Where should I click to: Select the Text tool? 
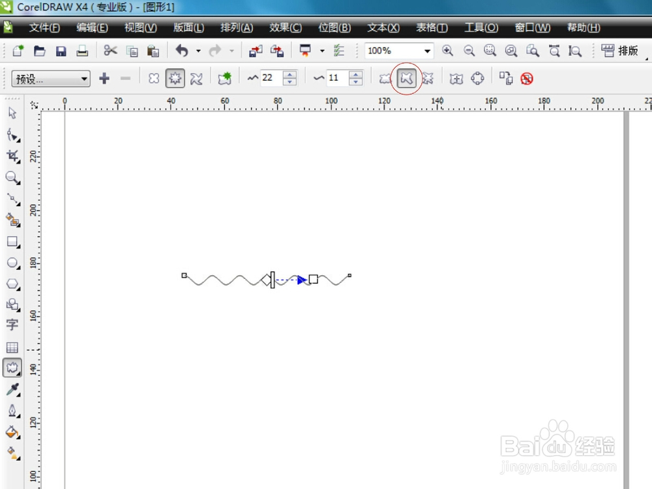pos(12,325)
